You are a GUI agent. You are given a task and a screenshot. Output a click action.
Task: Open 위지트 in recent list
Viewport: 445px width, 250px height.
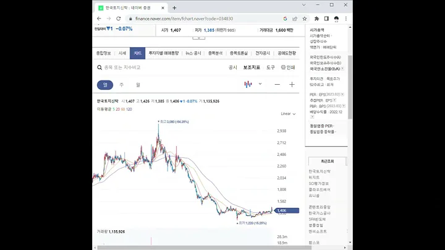314,177
